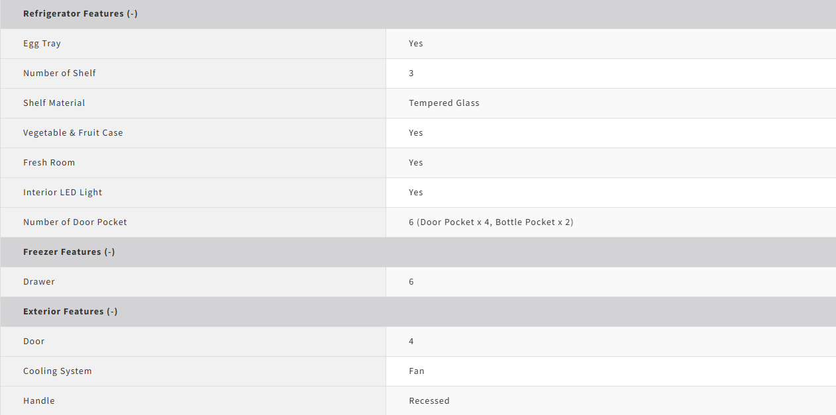Image resolution: width=836 pixels, height=415 pixels.
Task: Select the Handle row label
Action: (39, 400)
